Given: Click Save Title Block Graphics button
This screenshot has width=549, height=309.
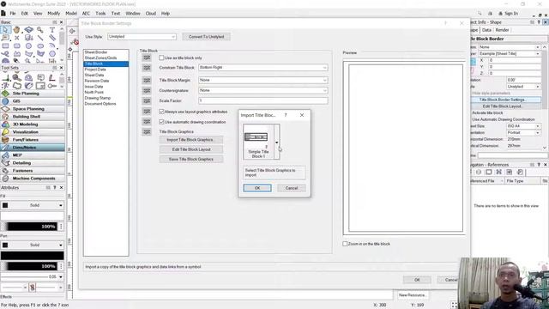Looking at the screenshot, I should point(191,159).
